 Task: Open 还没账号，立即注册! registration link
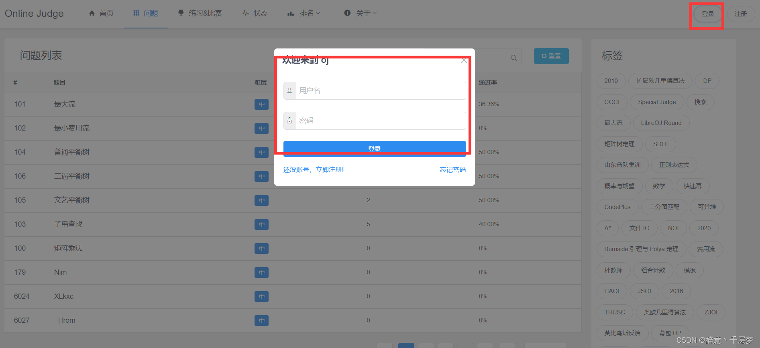click(x=313, y=170)
